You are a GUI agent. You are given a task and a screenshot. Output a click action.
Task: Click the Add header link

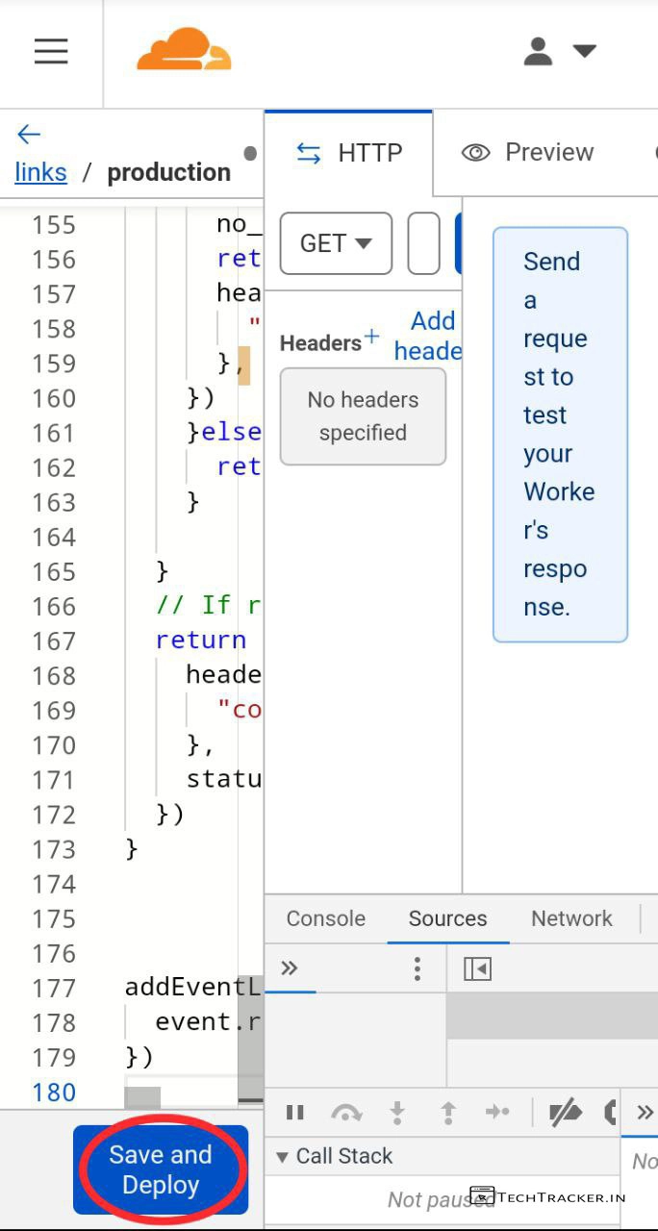[430, 336]
